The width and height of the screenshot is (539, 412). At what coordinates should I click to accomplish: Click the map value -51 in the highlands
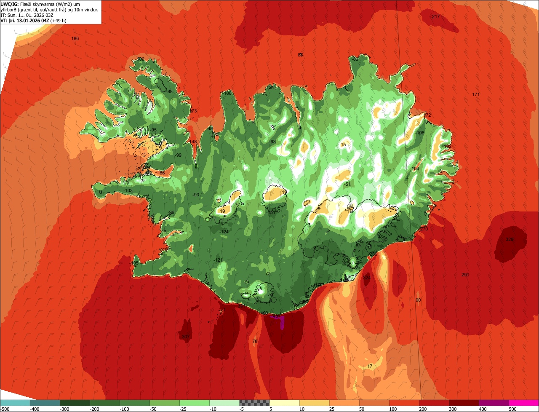tap(347, 185)
